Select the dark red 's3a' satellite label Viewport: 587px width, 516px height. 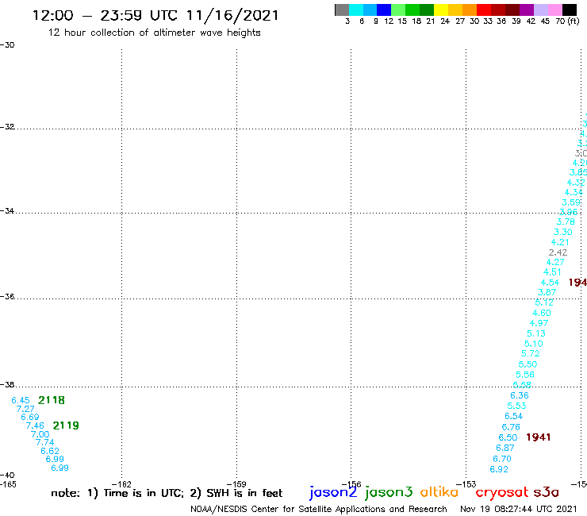coord(547,492)
